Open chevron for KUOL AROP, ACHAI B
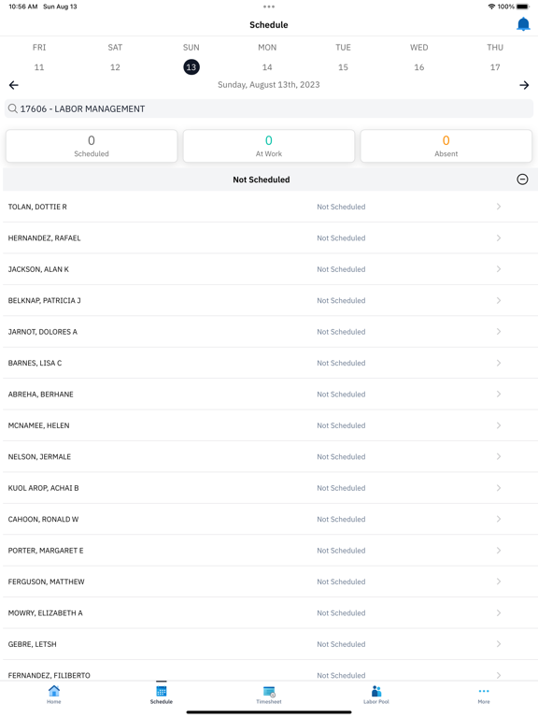The image size is (538, 718). pyautogui.click(x=499, y=488)
